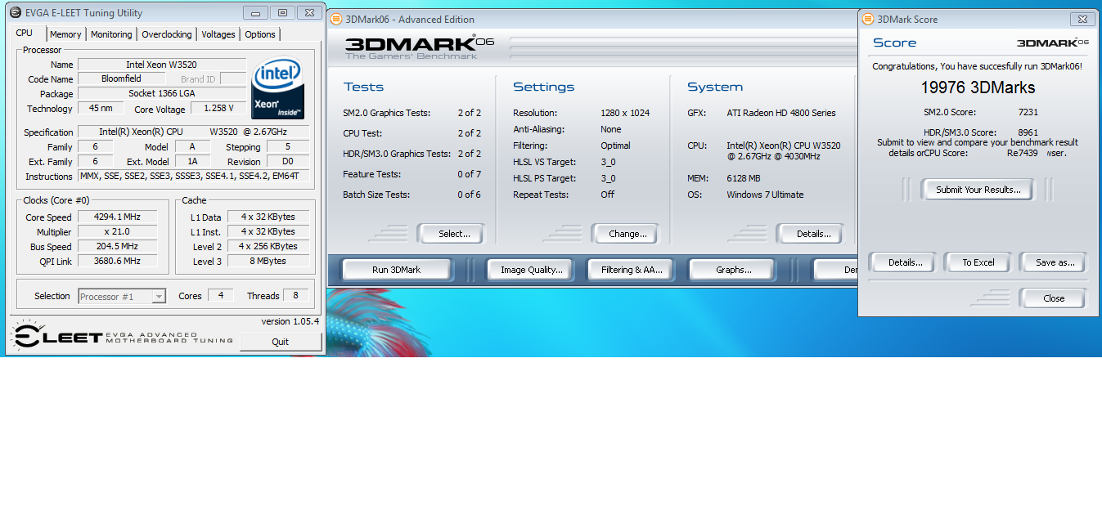Quit the EVGA E-LEET utility
Screen dimensions: 1102x515
pos(281,342)
